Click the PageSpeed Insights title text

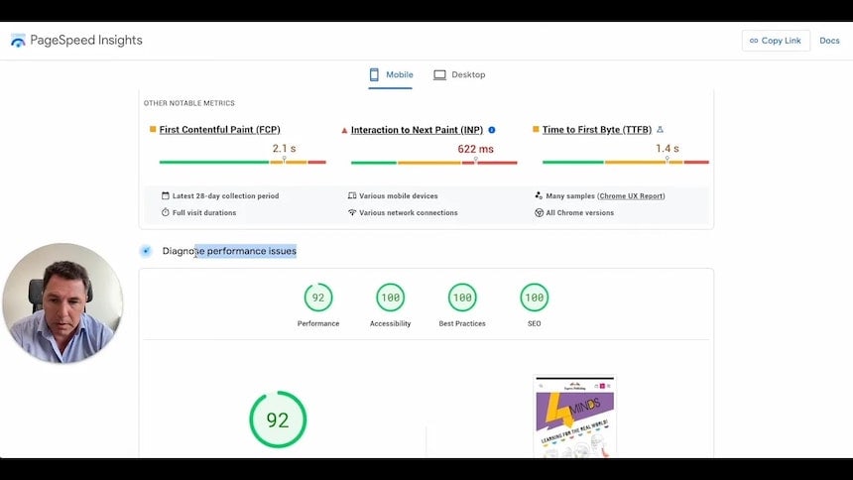86,40
